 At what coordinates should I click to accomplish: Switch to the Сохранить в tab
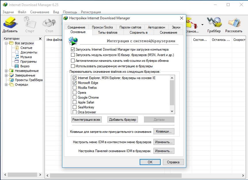[x=139, y=32]
